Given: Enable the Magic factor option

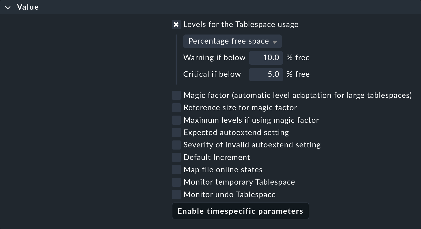Looking at the screenshot, I should [x=176, y=95].
